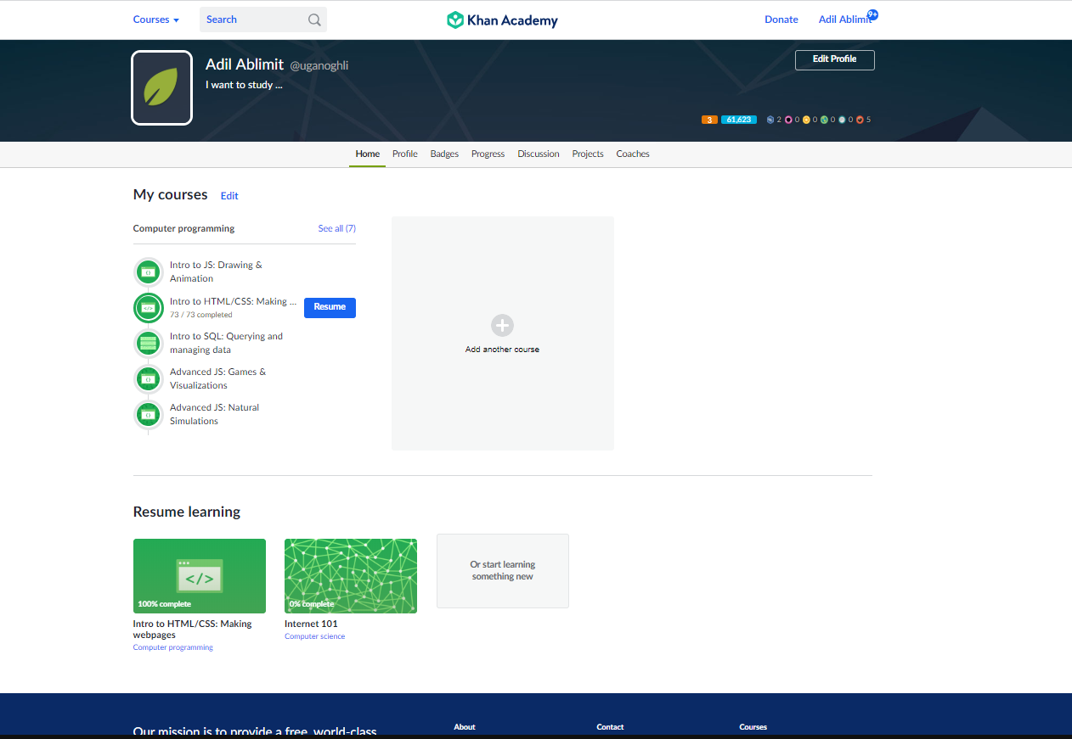Click the plus icon to add another course
The width and height of the screenshot is (1072, 739).
(502, 325)
